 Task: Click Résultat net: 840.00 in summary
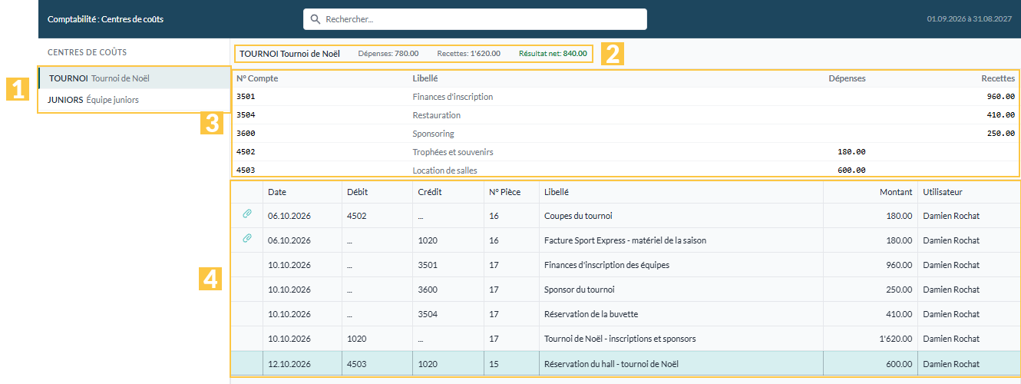(x=553, y=54)
